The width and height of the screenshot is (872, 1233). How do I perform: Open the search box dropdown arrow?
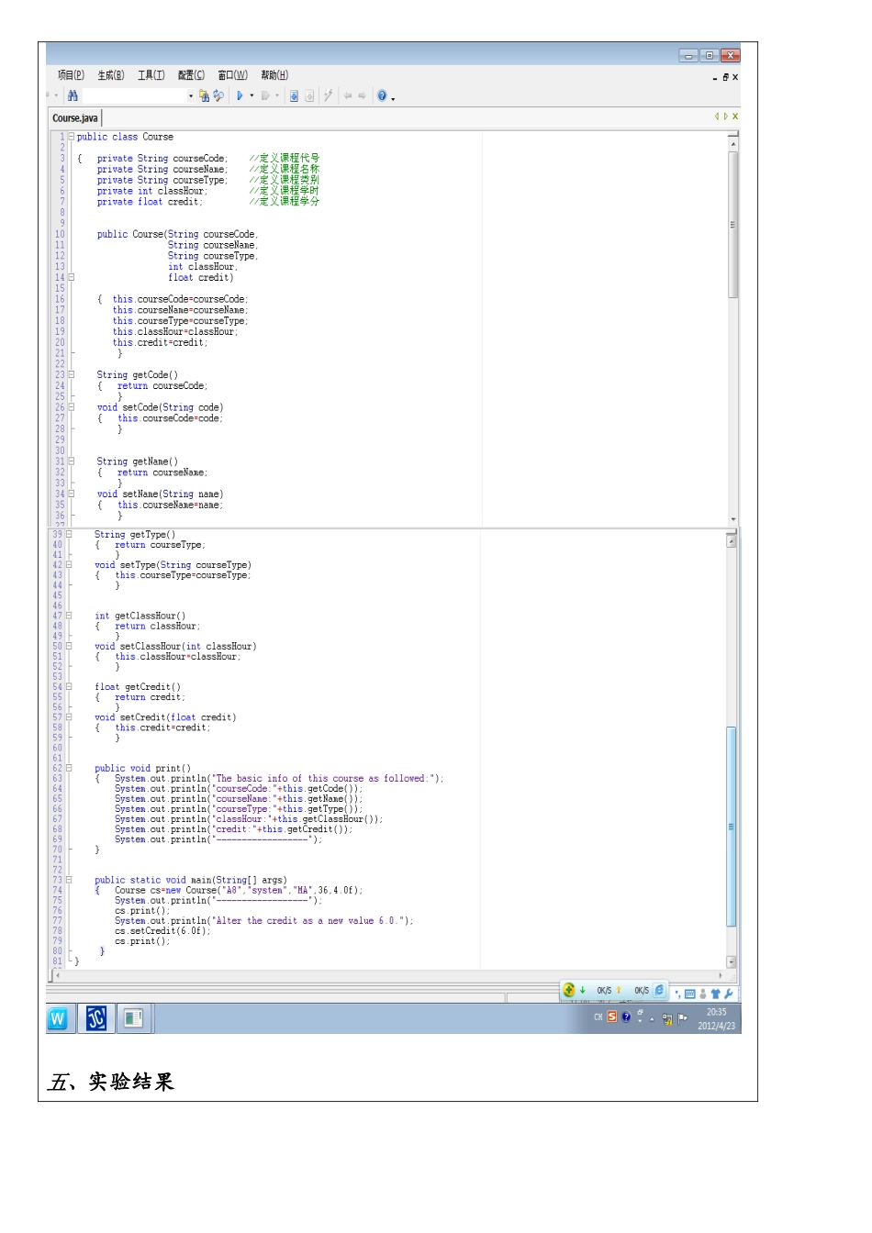coord(191,95)
